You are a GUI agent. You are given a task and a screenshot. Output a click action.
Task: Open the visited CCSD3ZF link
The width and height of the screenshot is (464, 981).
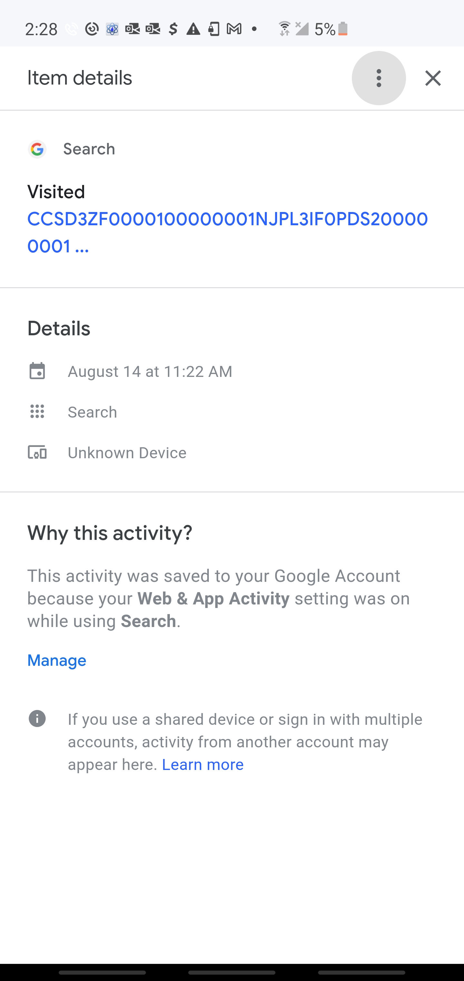227,232
